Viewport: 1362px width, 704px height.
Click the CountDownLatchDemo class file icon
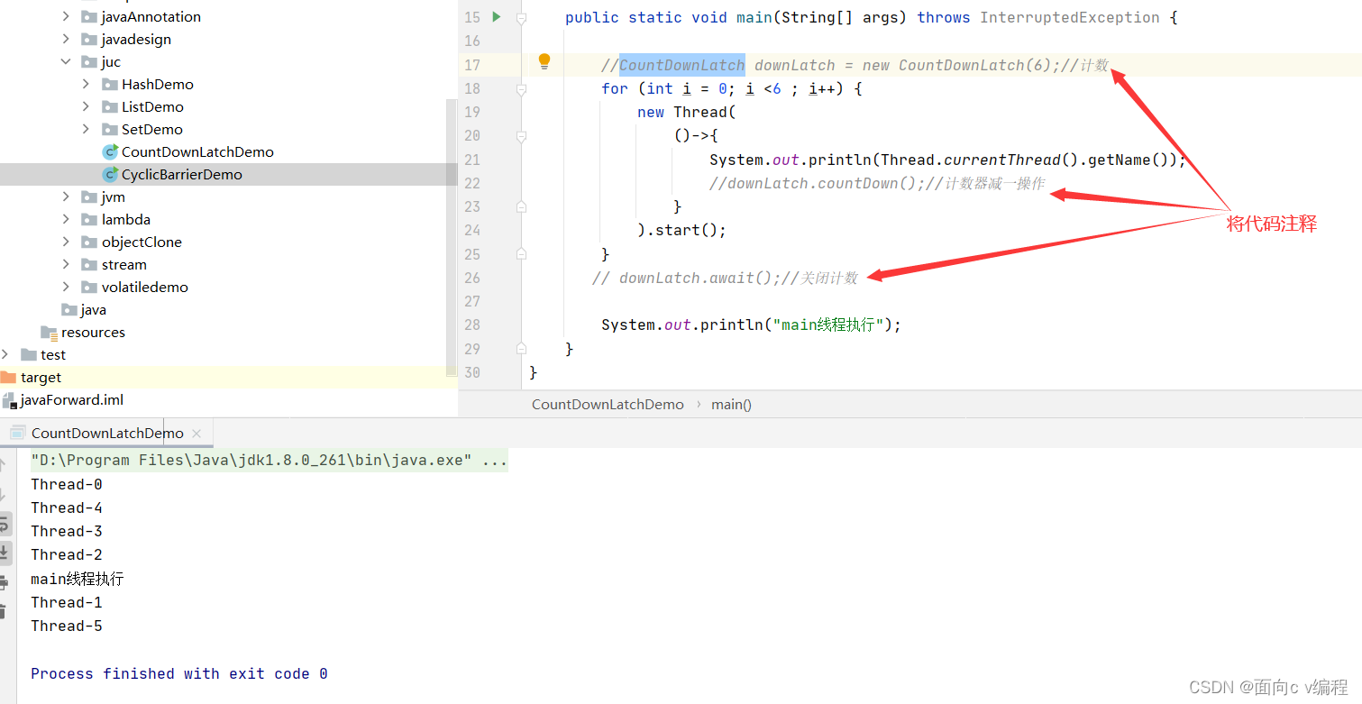click(x=110, y=151)
